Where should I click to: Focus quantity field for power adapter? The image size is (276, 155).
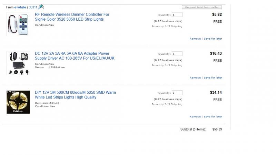tap(177, 54)
